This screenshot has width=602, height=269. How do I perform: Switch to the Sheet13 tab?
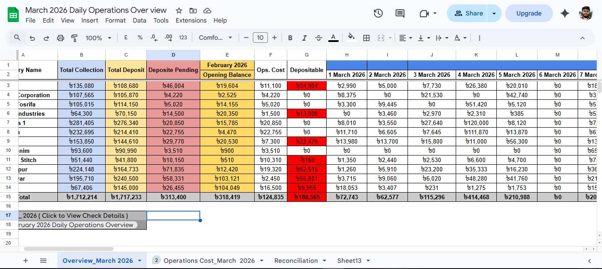click(349, 261)
